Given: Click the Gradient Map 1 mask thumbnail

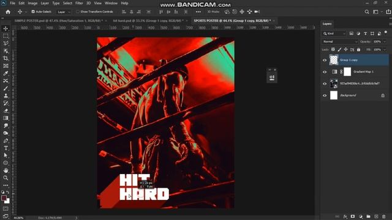Looking at the screenshot, I should point(347,72).
